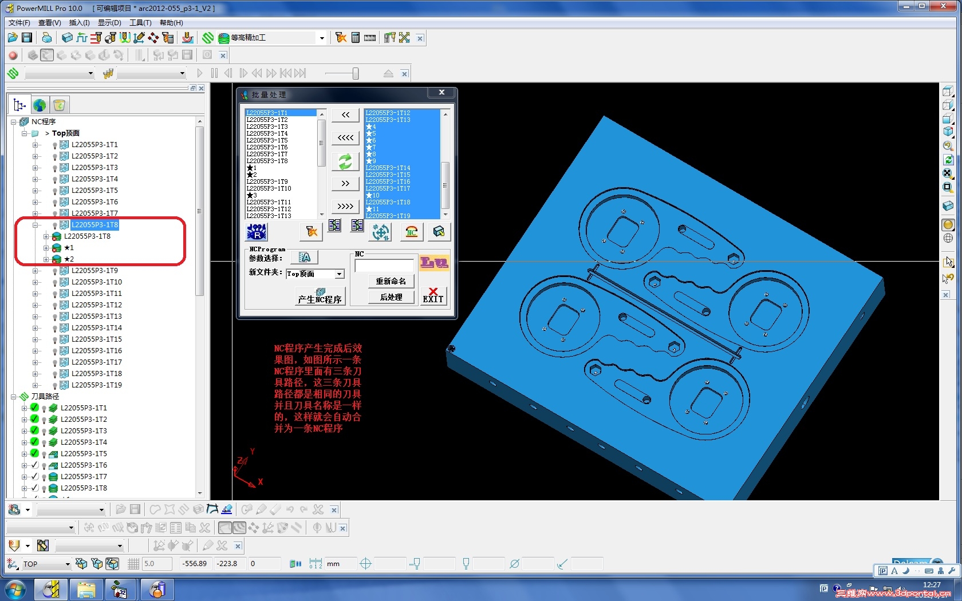Open the 查看(V) menu
The width and height of the screenshot is (962, 601).
tap(50, 23)
